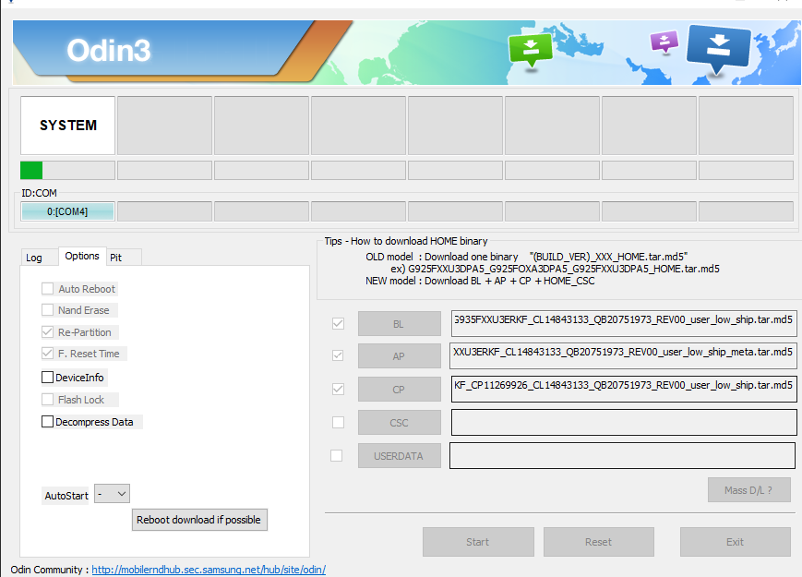Open the Odin Community samsung.net link
The image size is (802, 577).
(209, 570)
